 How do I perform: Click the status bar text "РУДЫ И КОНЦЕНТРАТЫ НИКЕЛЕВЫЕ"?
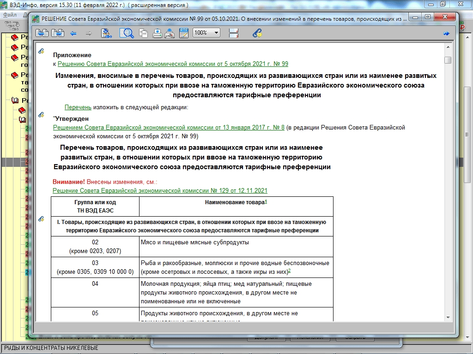tap(51, 348)
